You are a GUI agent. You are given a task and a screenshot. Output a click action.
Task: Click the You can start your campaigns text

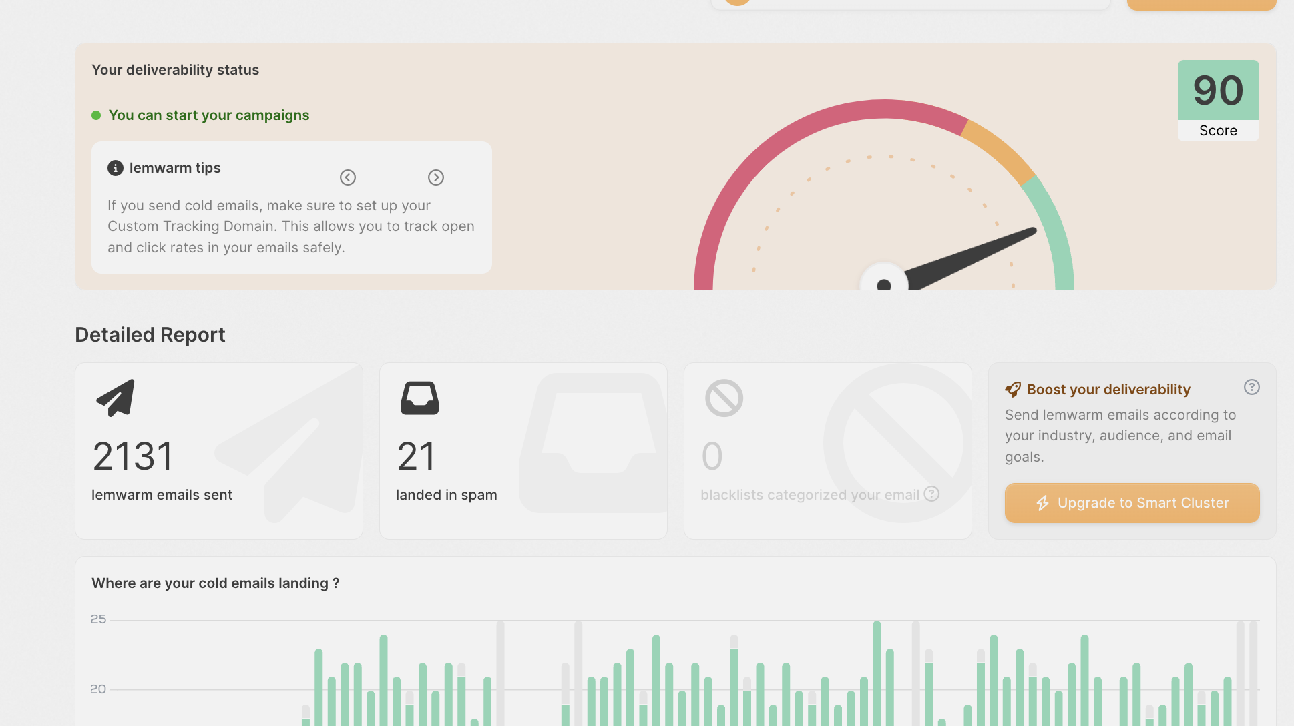(209, 115)
